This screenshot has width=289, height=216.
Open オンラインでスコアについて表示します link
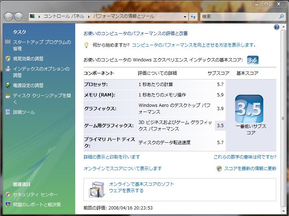click(123, 168)
